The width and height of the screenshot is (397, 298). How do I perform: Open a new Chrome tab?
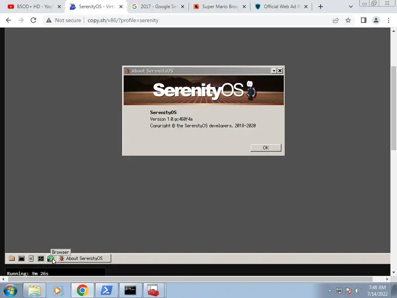coord(321,7)
